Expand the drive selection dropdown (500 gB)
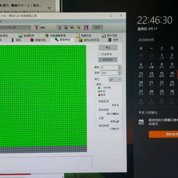 (x=15, y=27)
